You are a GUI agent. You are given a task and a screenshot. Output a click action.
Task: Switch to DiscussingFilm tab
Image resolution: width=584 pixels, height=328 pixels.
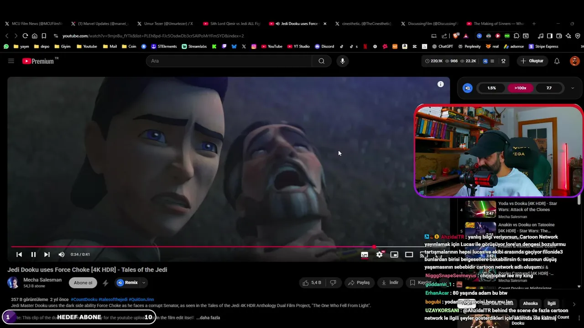click(x=430, y=24)
